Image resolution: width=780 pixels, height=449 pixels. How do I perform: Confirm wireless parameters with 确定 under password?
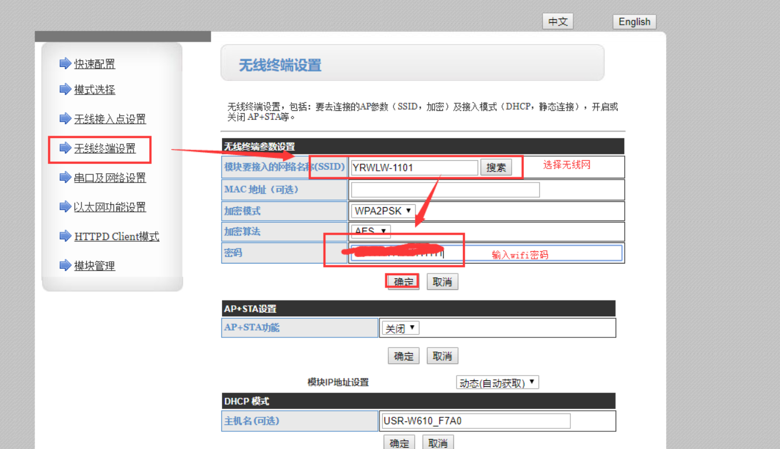[x=403, y=282]
